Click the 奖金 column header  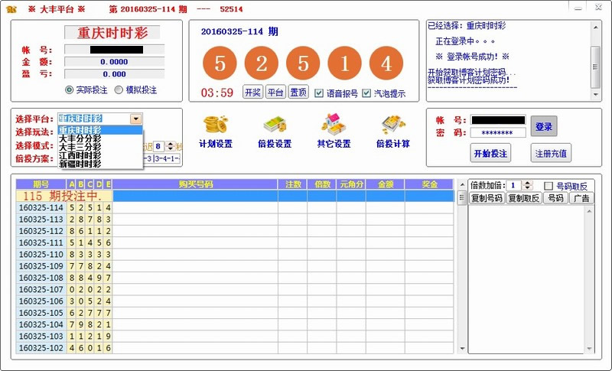(429, 184)
